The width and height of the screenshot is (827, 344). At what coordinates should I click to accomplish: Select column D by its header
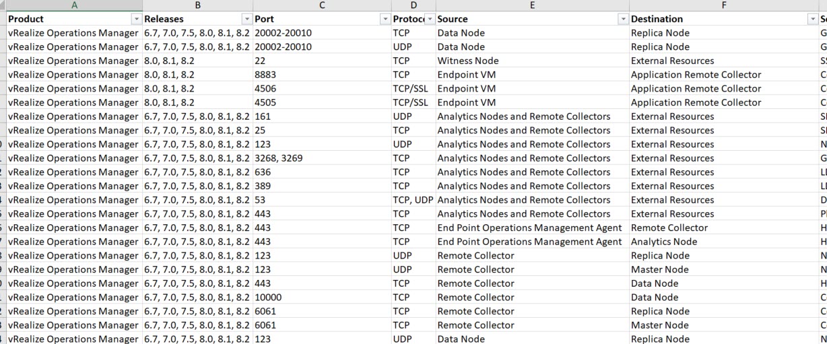413,5
